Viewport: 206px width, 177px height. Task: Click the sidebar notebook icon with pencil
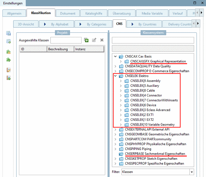click(9, 70)
